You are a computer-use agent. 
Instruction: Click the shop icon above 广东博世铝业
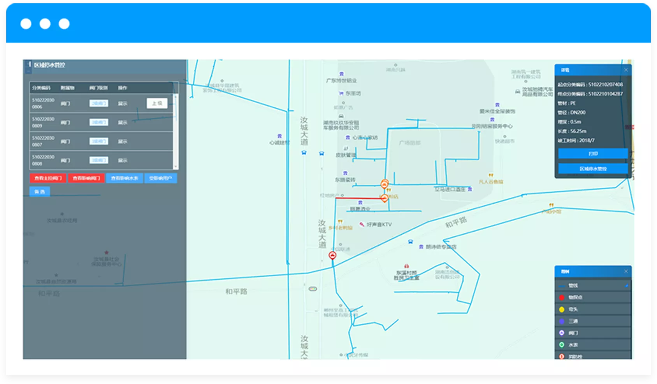341,74
